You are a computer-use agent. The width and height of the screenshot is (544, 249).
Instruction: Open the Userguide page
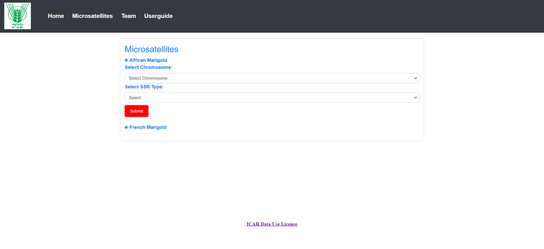coord(158,16)
